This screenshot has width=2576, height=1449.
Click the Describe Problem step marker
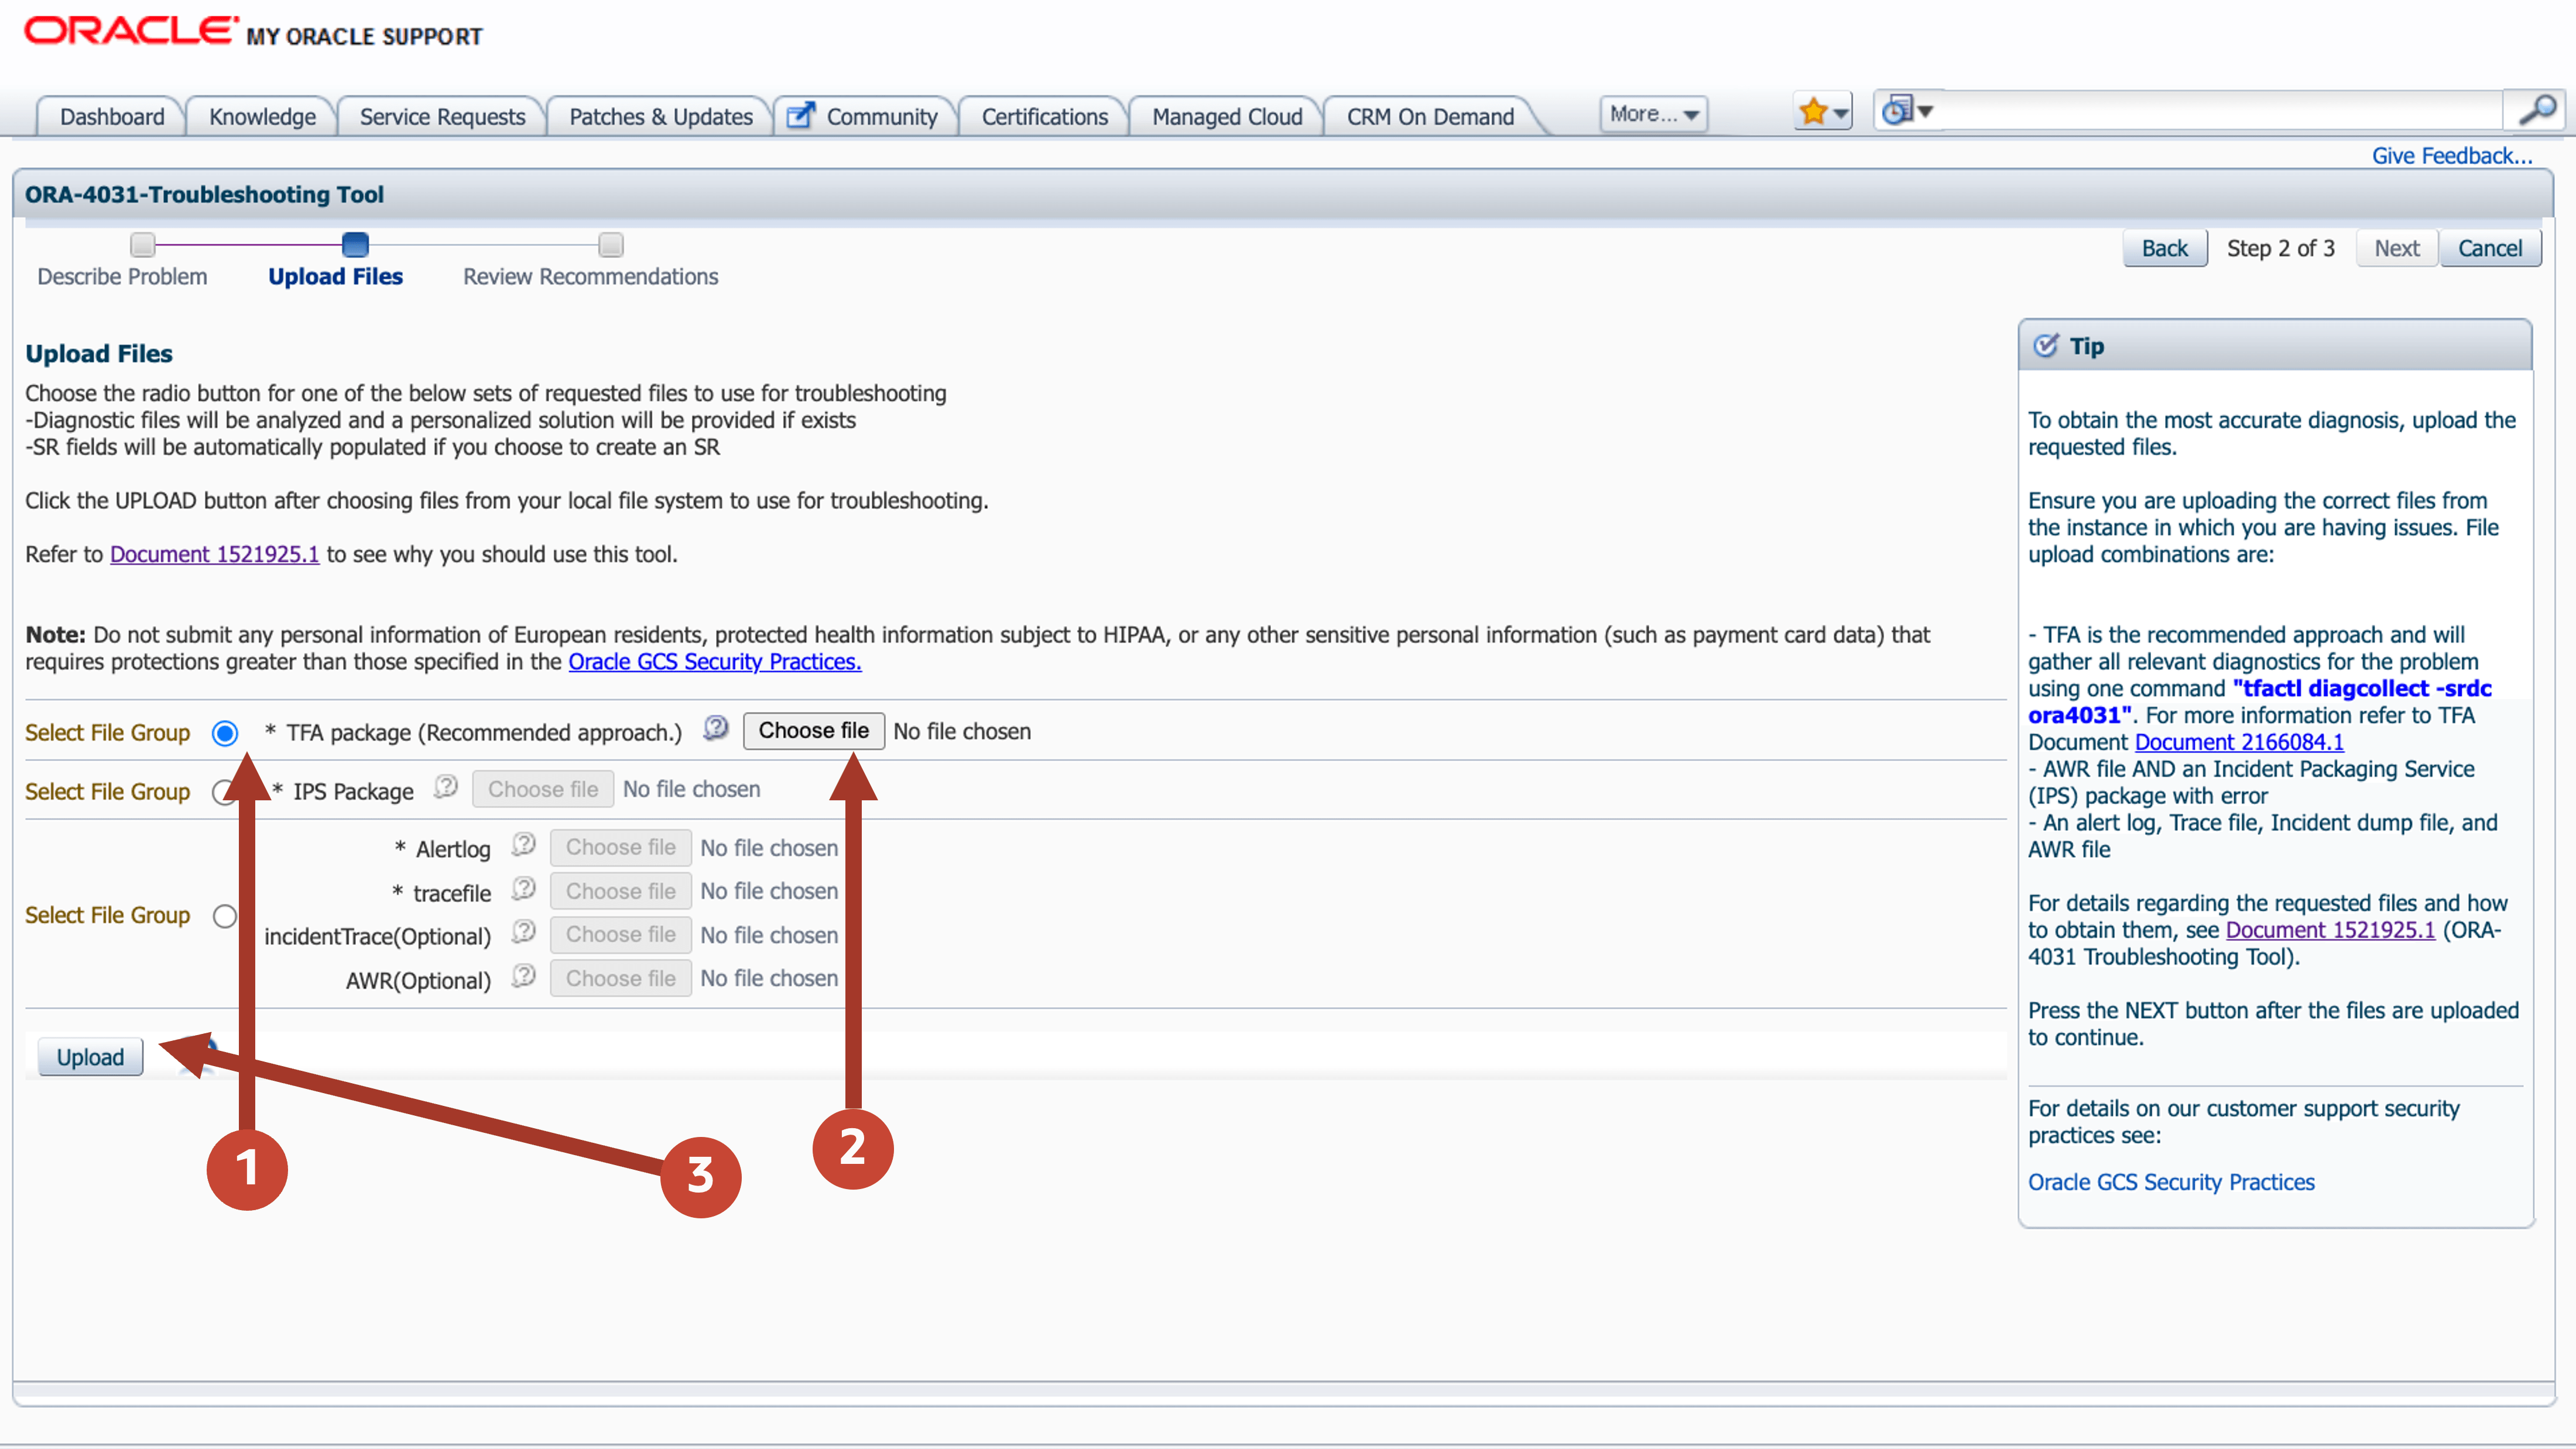pyautogui.click(x=143, y=244)
